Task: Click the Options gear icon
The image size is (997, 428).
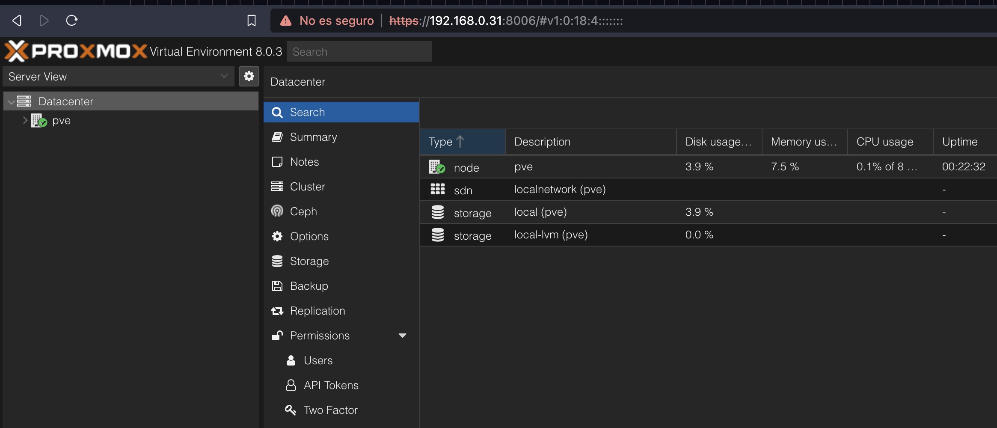Action: click(277, 236)
